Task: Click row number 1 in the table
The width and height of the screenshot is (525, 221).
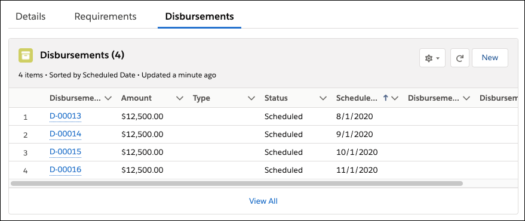Action: coord(26,117)
